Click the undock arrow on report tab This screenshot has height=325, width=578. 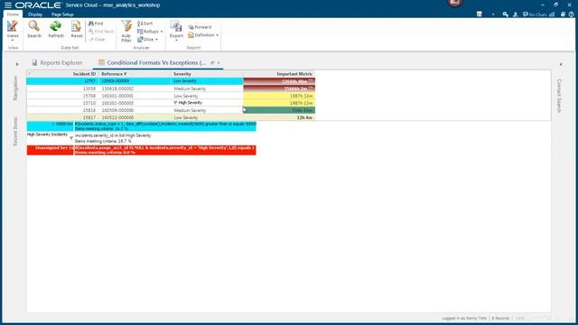[x=212, y=62]
